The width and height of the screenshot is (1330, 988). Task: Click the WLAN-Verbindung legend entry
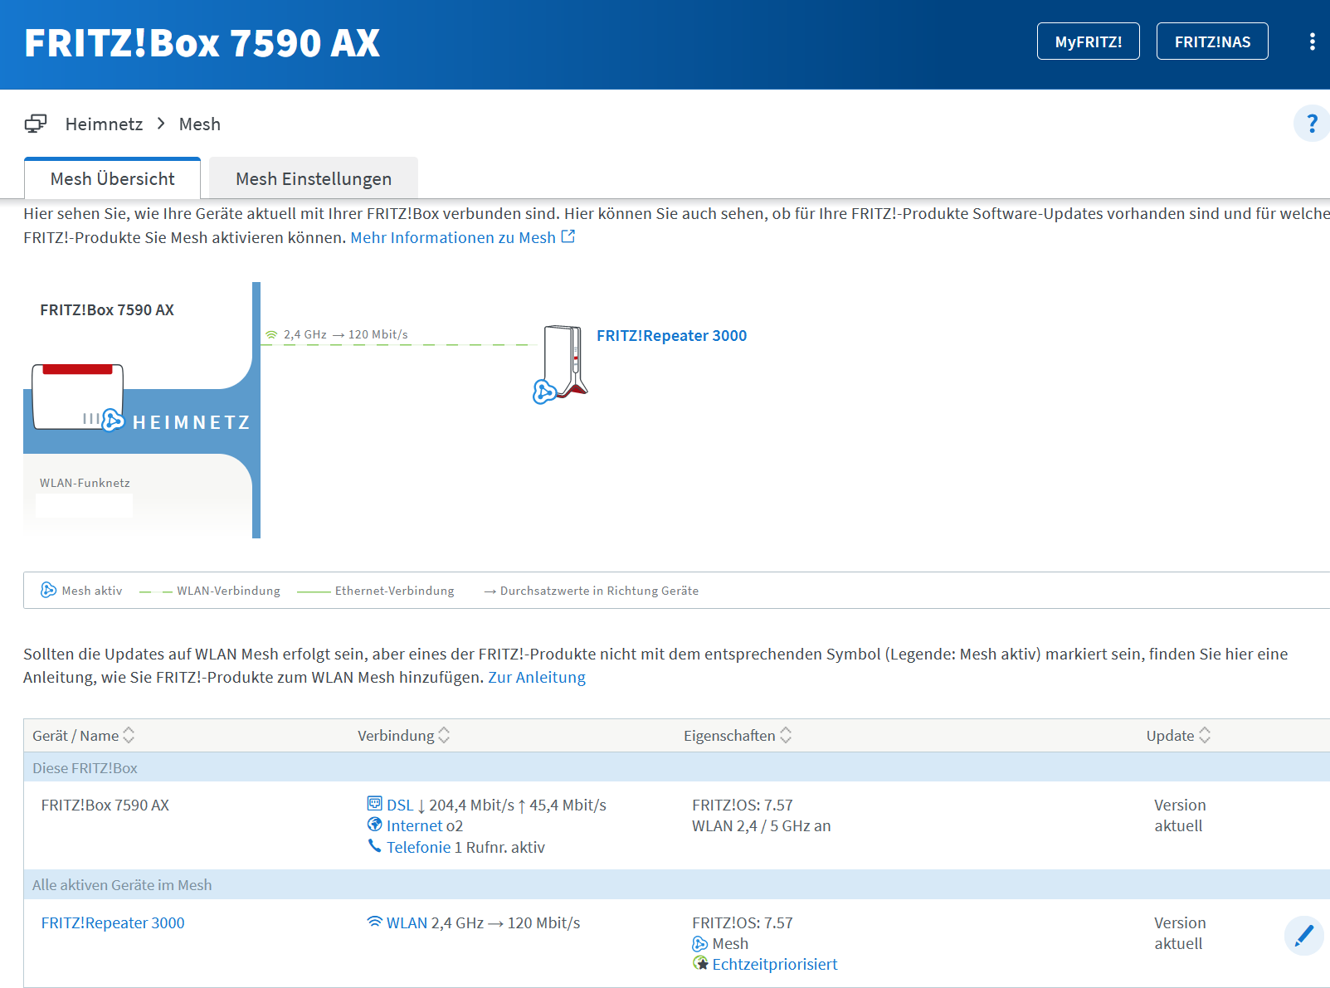coord(210,591)
